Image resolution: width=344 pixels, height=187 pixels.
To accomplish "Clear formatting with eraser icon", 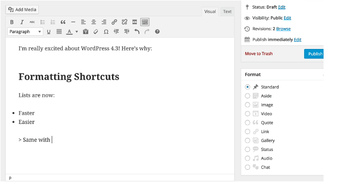I will click(x=96, y=32).
